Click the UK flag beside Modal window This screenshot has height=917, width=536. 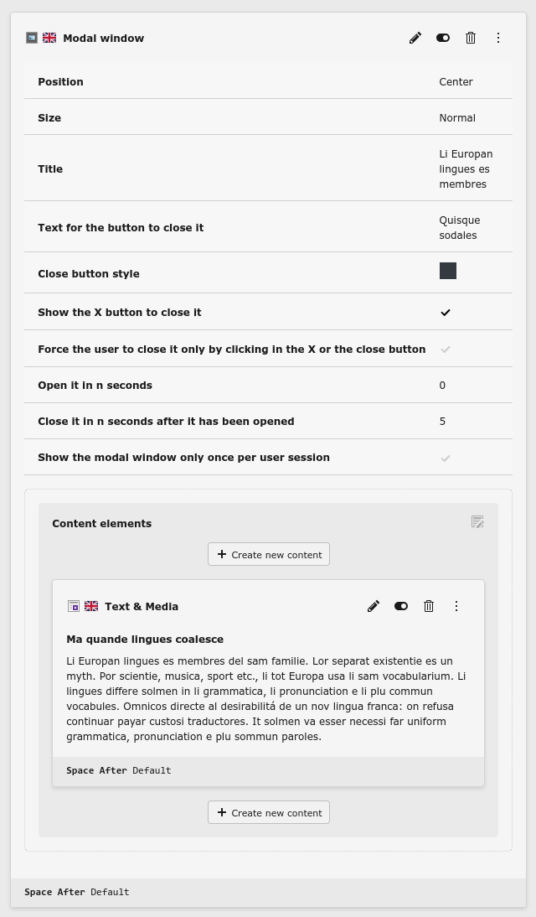(x=49, y=38)
